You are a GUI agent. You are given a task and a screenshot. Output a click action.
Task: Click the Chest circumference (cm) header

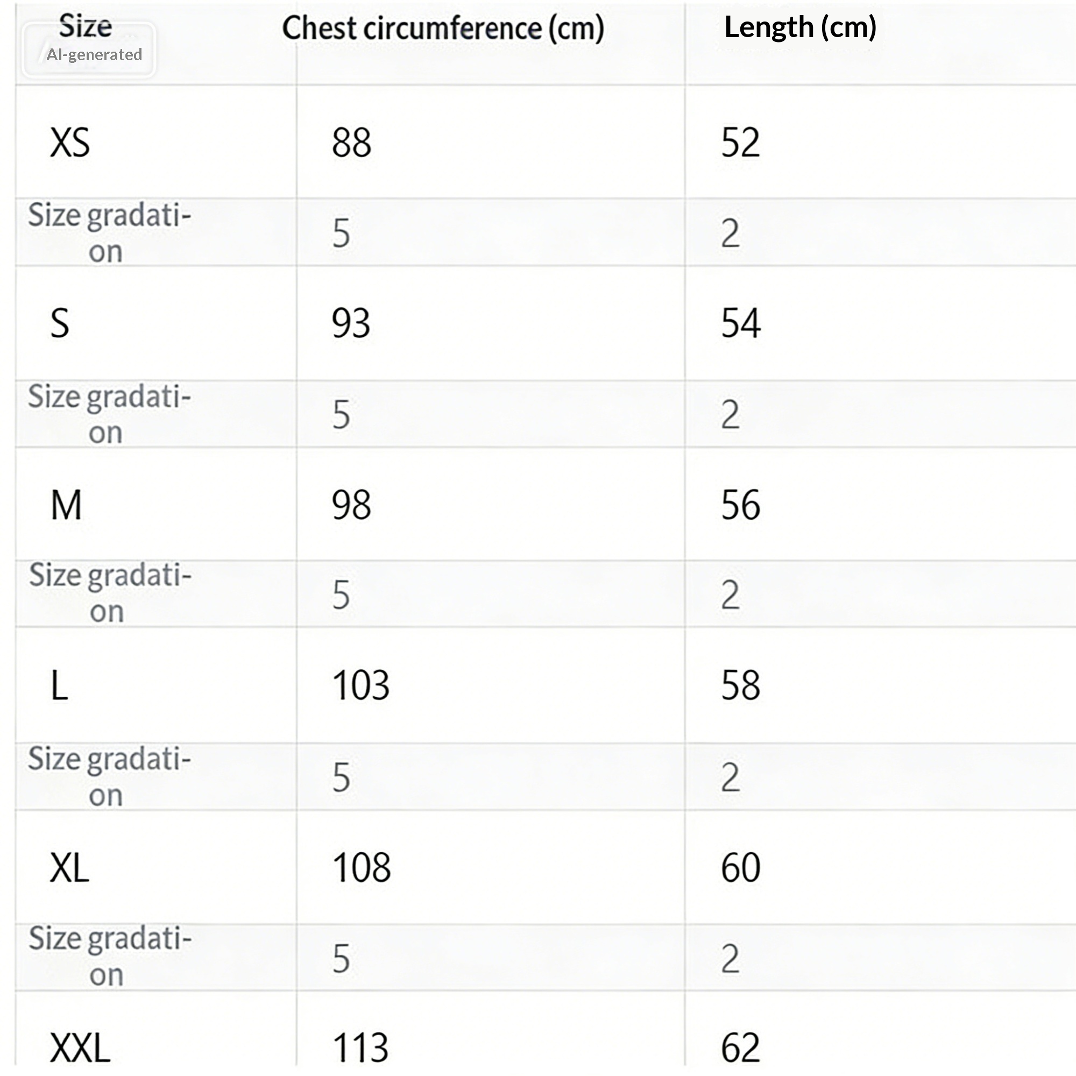click(443, 28)
